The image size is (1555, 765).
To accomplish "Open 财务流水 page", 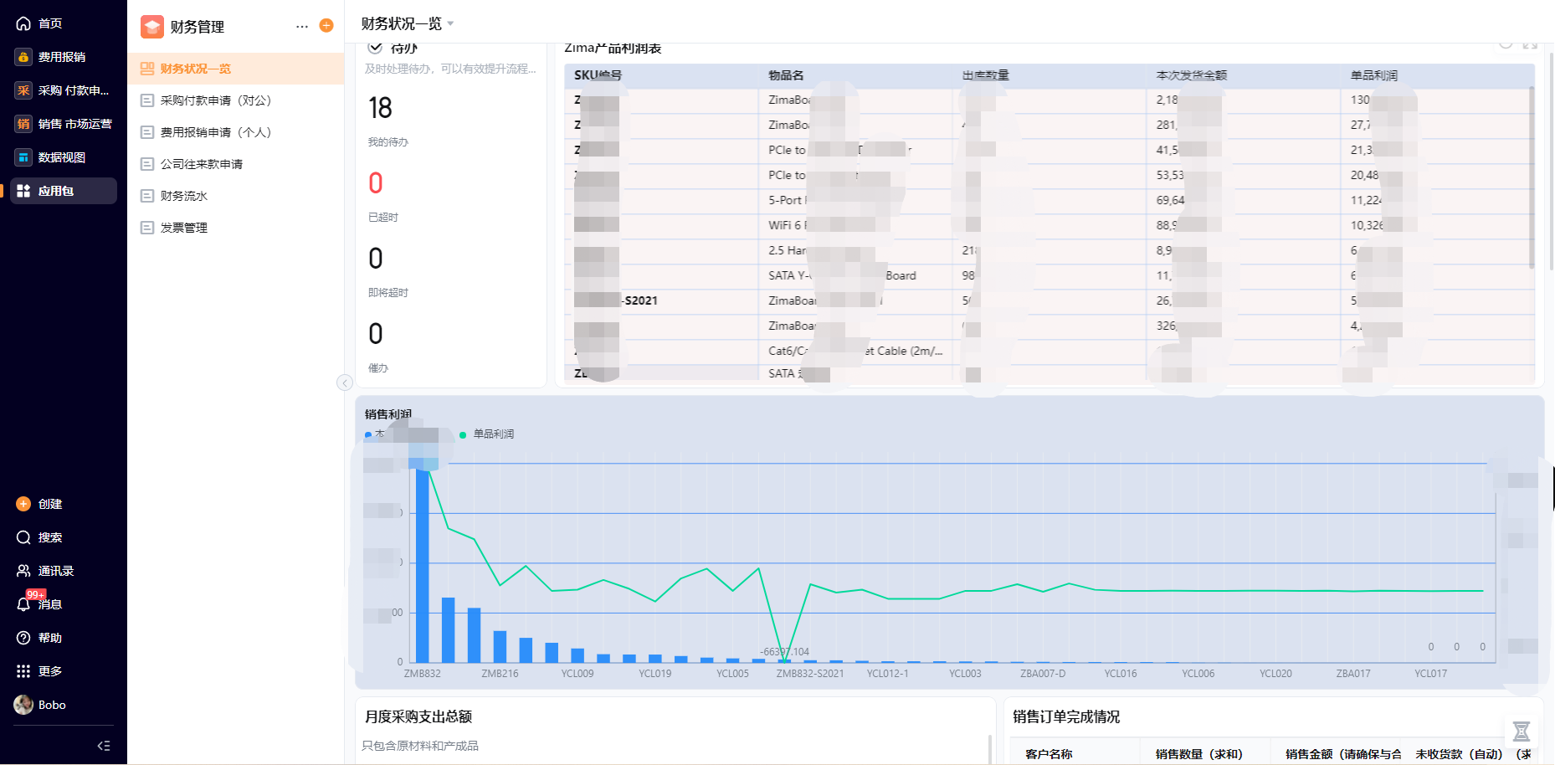I will point(236,196).
